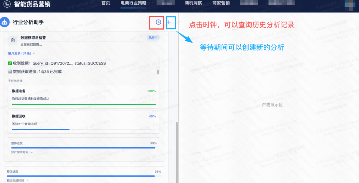Open history records via clock icon

click(x=158, y=22)
